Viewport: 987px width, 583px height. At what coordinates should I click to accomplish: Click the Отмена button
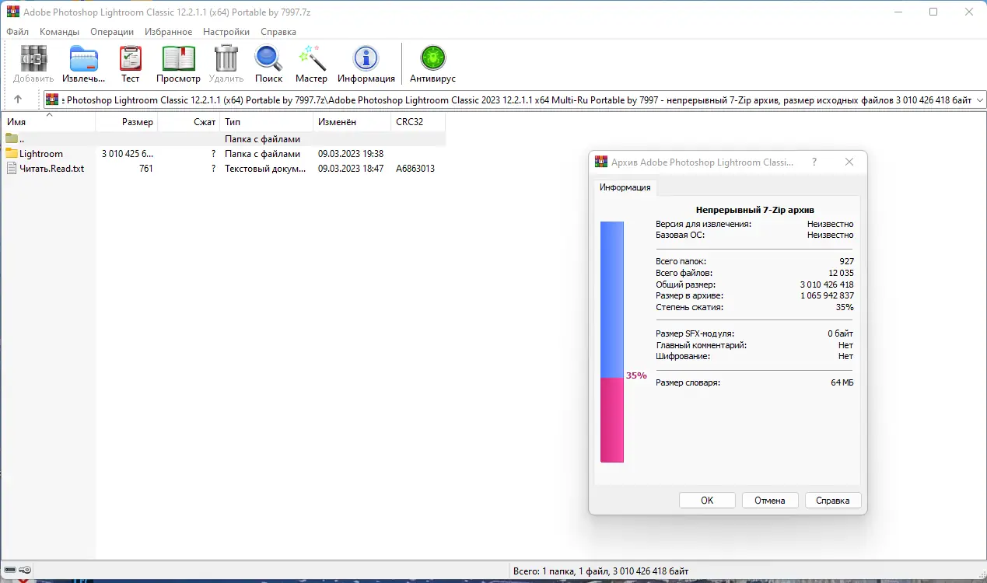tap(770, 501)
